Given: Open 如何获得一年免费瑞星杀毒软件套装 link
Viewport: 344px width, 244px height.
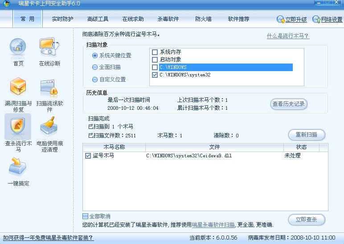Looking at the screenshot, I should (x=48, y=238).
